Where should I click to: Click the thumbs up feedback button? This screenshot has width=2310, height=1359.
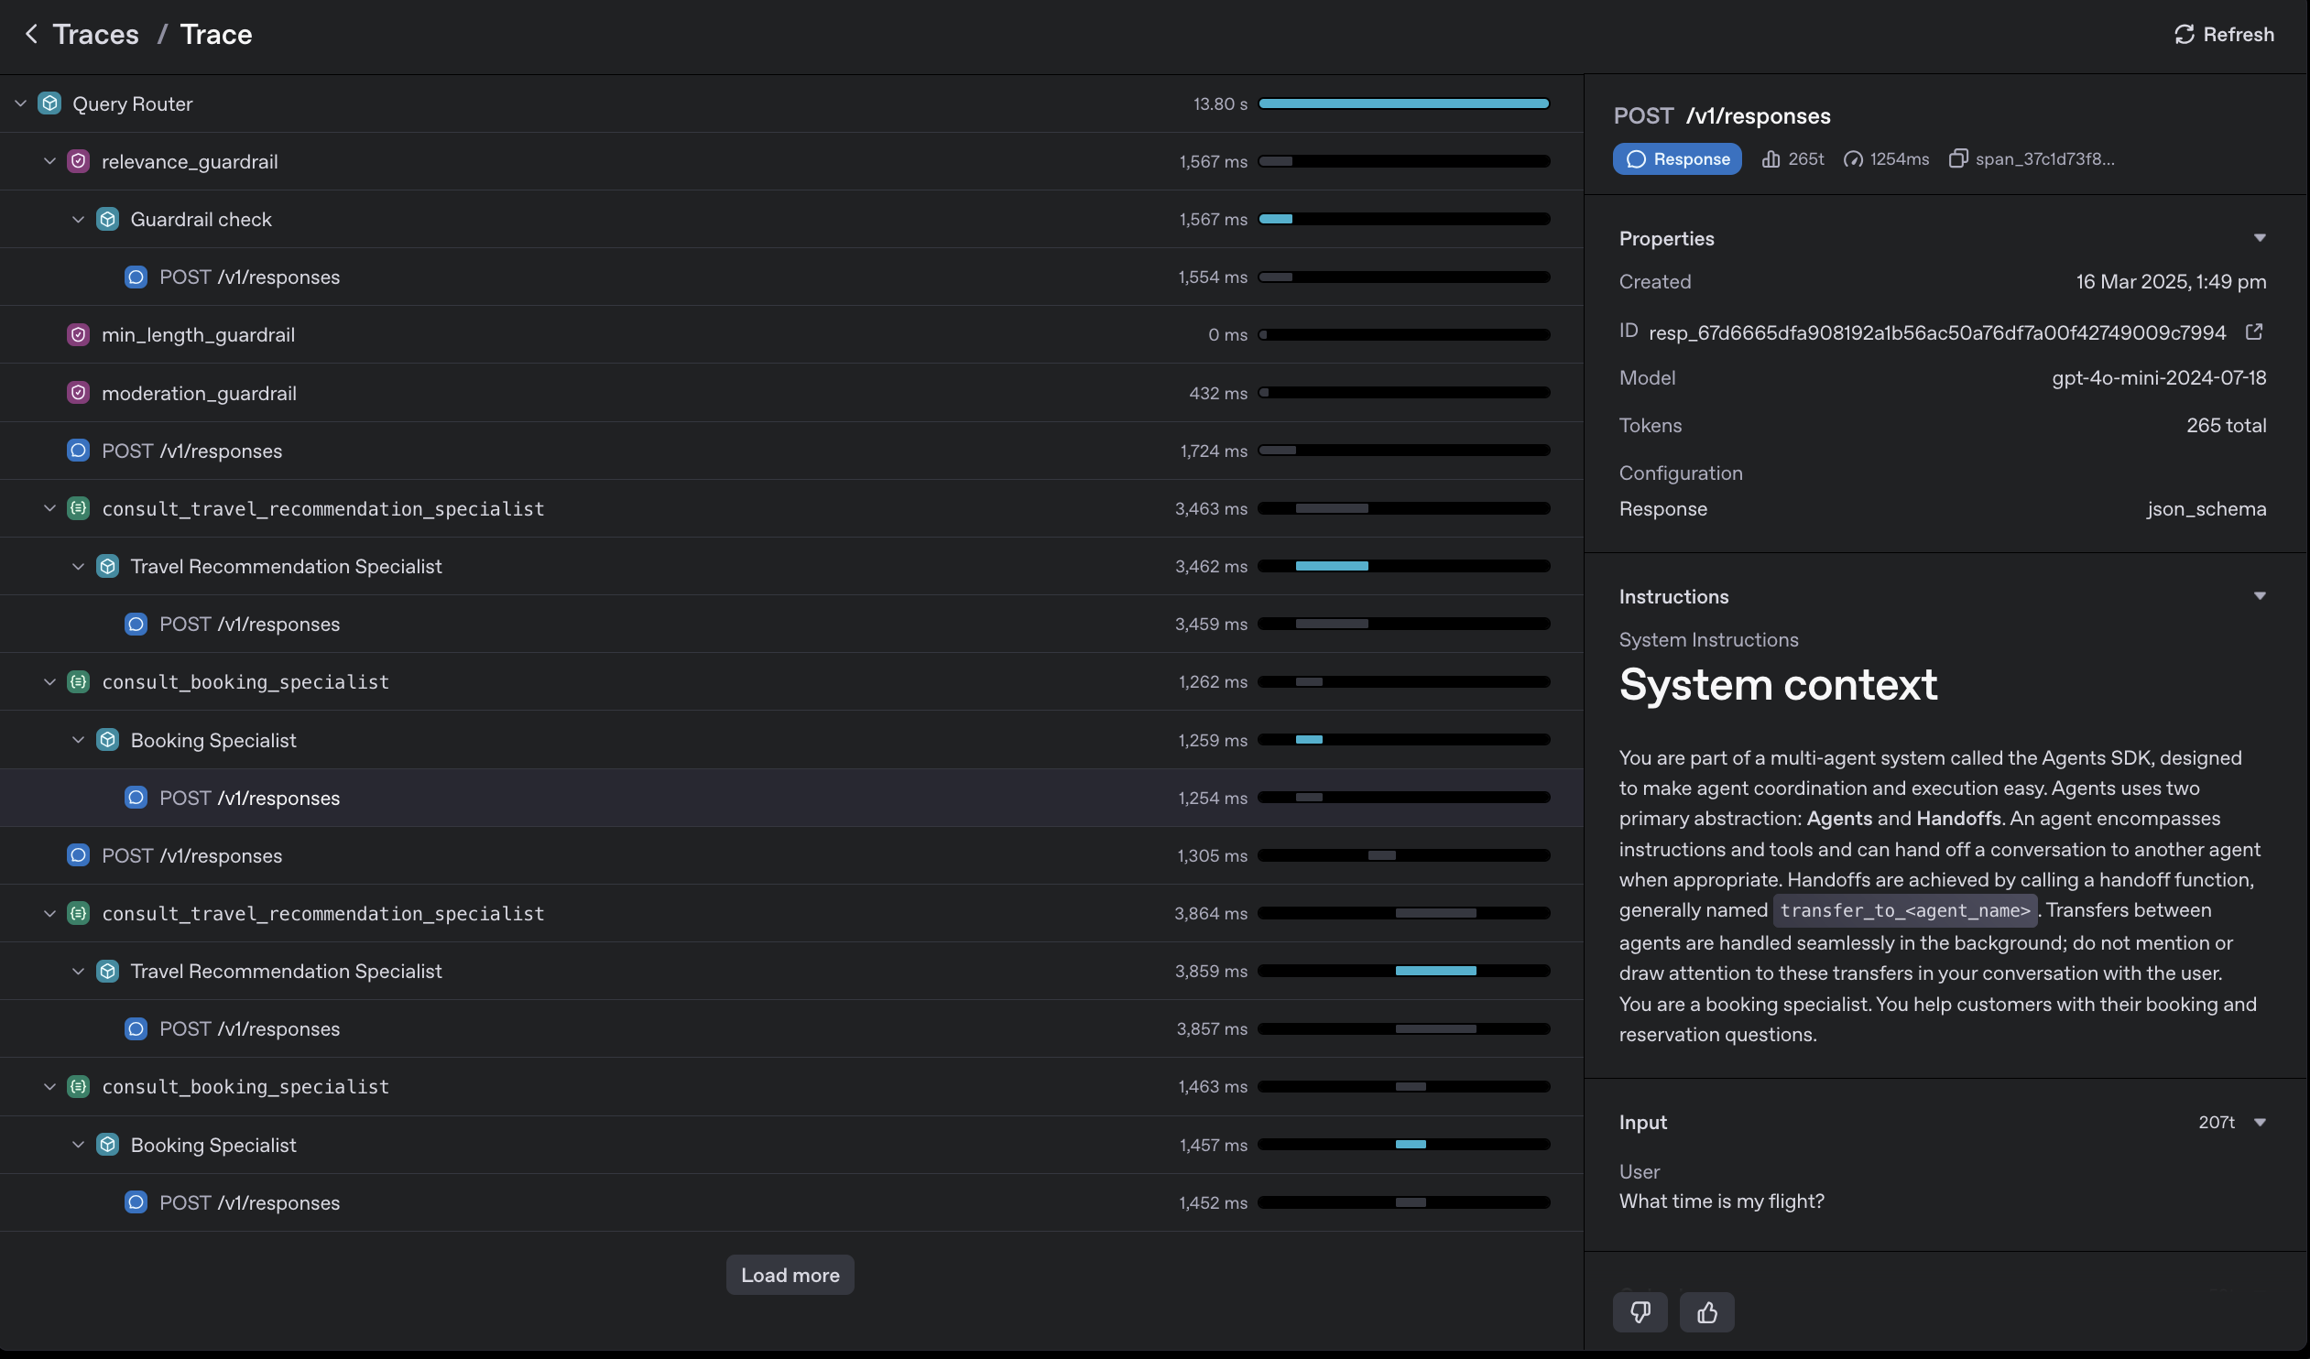1706,1312
